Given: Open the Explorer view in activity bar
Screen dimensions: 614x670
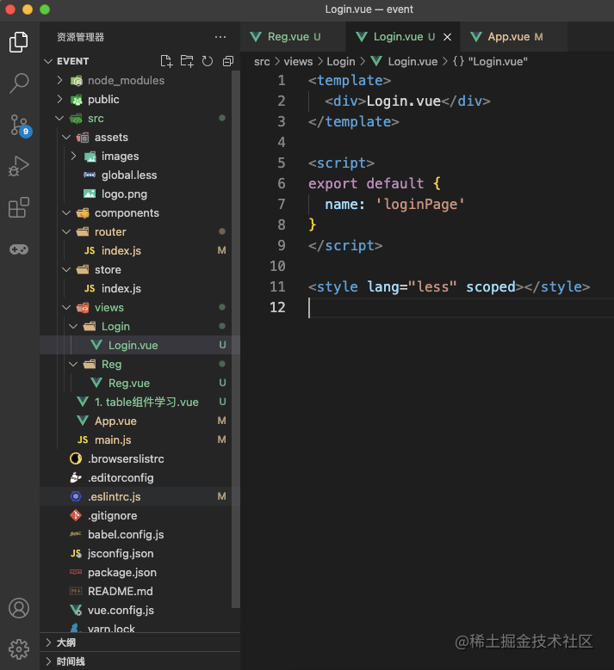Looking at the screenshot, I should click(19, 42).
